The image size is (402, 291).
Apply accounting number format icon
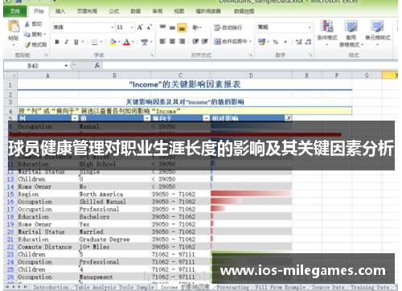pyautogui.click(x=261, y=42)
